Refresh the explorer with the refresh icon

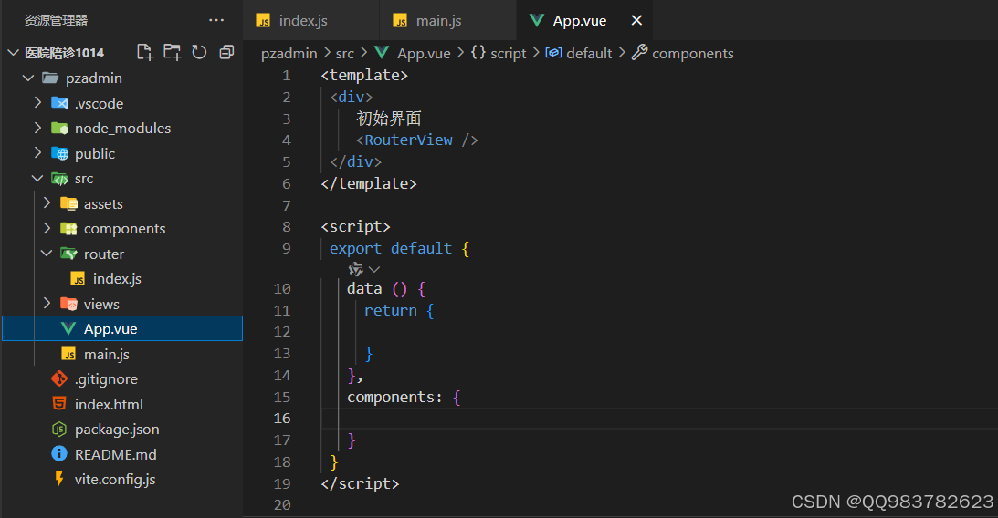tap(199, 52)
